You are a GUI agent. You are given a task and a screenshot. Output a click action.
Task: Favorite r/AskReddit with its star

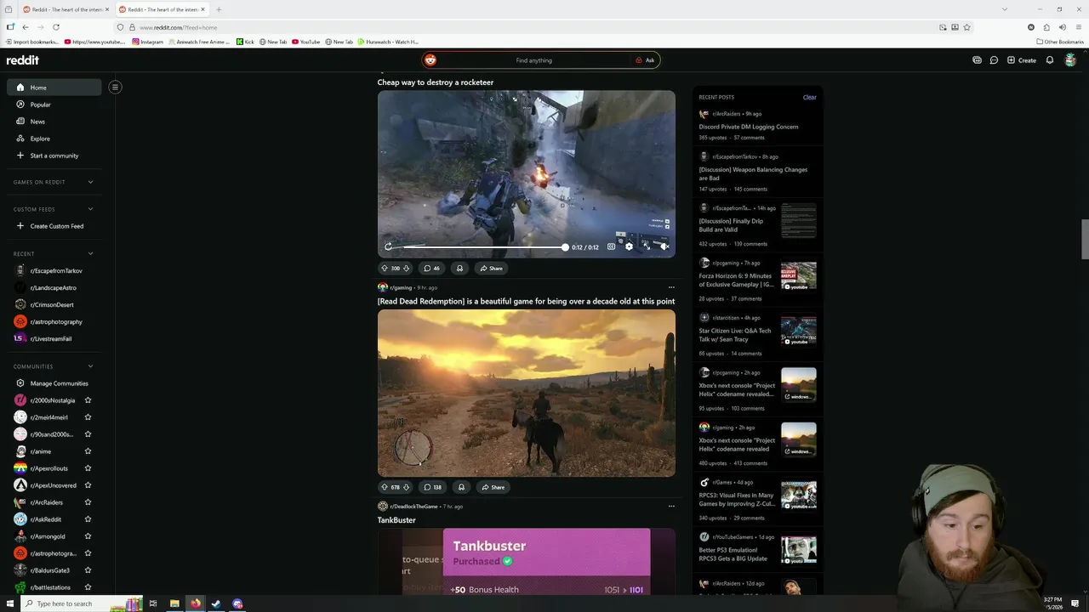tap(88, 519)
